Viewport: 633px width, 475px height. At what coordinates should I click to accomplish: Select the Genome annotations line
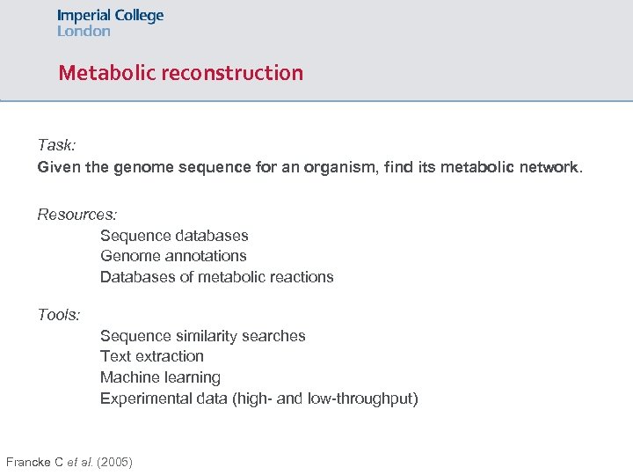point(173,256)
